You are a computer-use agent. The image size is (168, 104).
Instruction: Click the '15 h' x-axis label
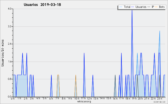click(109, 98)
